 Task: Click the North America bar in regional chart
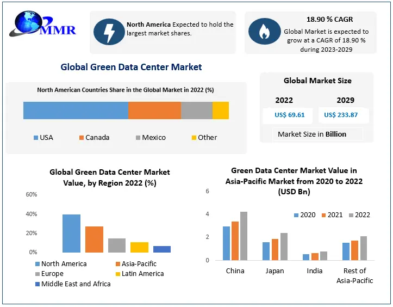coord(71,234)
